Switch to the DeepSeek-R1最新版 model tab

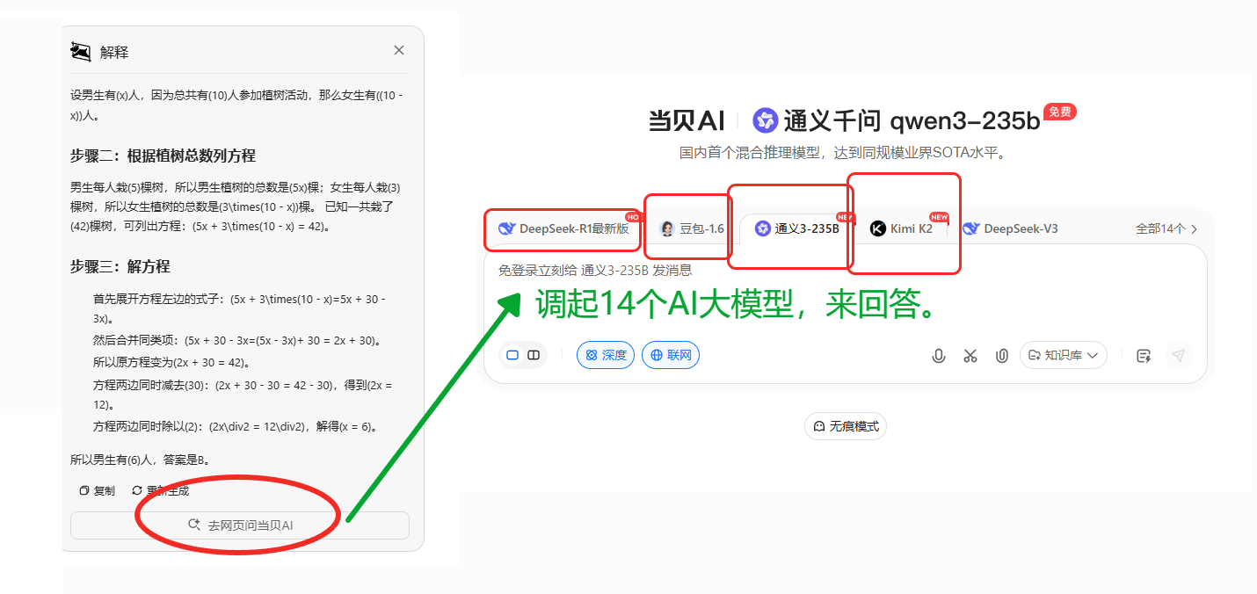coord(564,228)
